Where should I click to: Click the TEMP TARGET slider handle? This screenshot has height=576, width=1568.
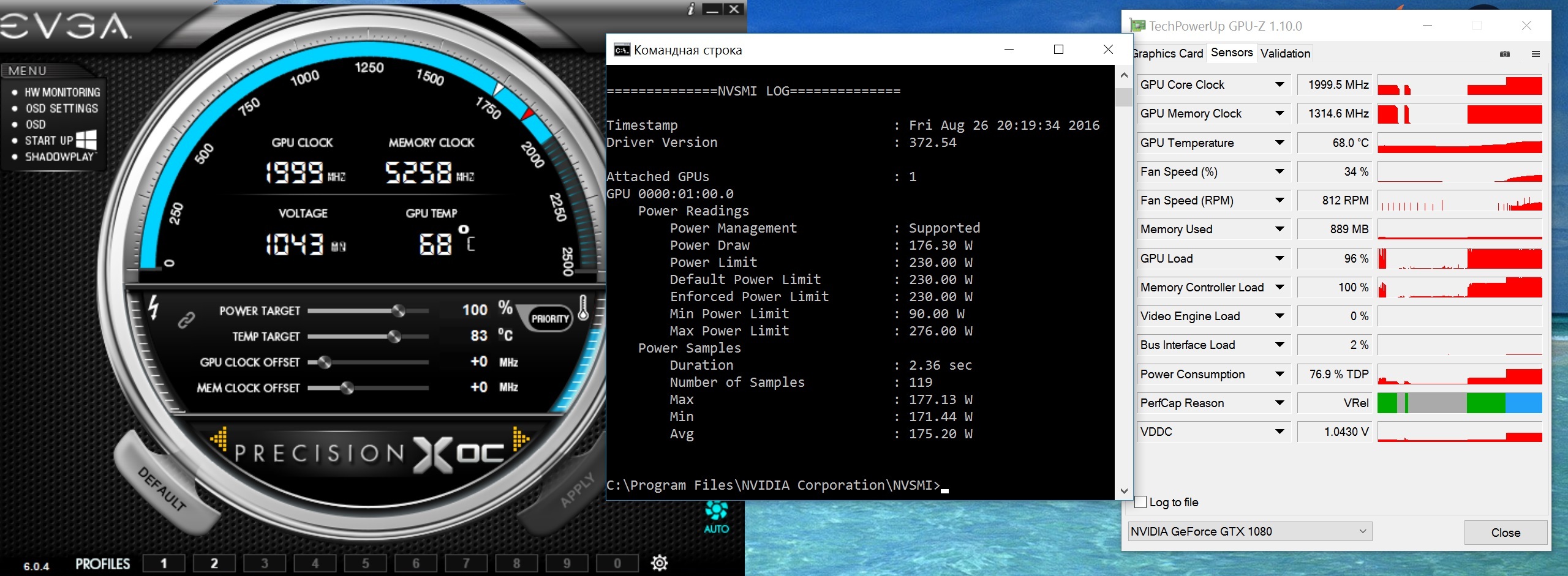coord(394,336)
